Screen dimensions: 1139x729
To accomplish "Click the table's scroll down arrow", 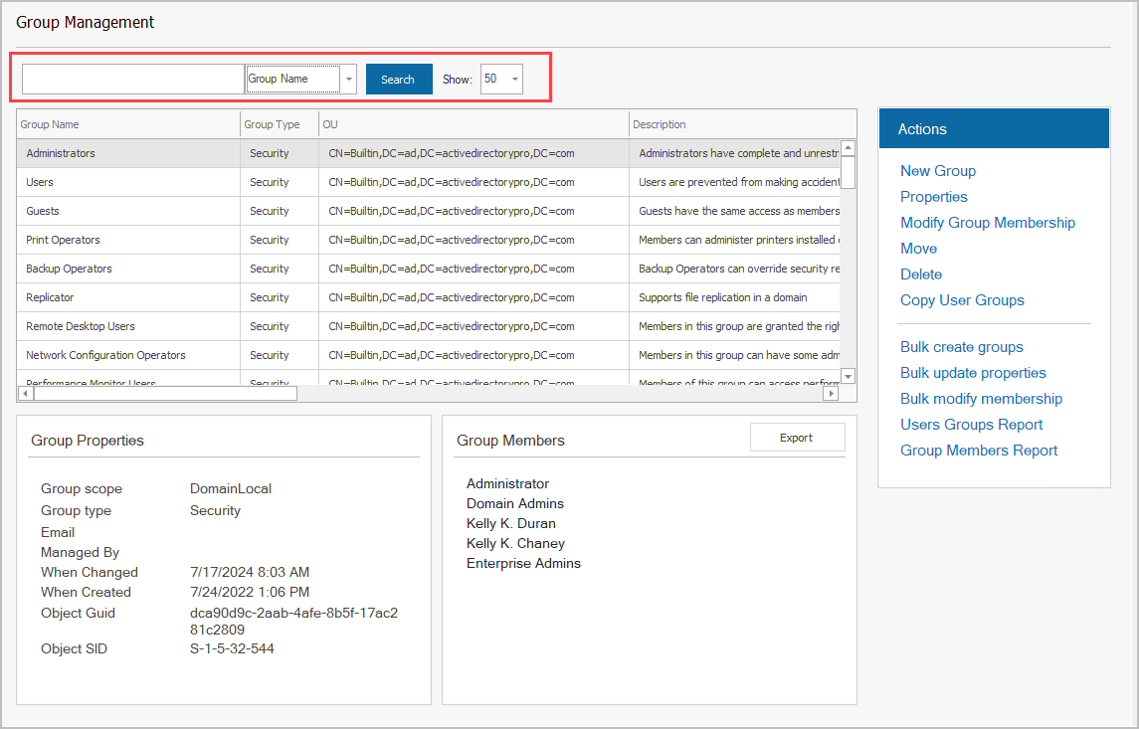I will 848,376.
